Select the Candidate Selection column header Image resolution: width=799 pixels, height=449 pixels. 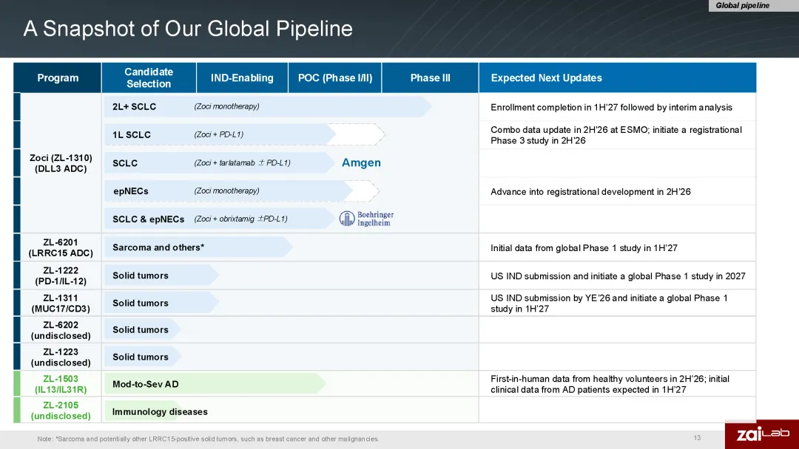click(x=149, y=78)
